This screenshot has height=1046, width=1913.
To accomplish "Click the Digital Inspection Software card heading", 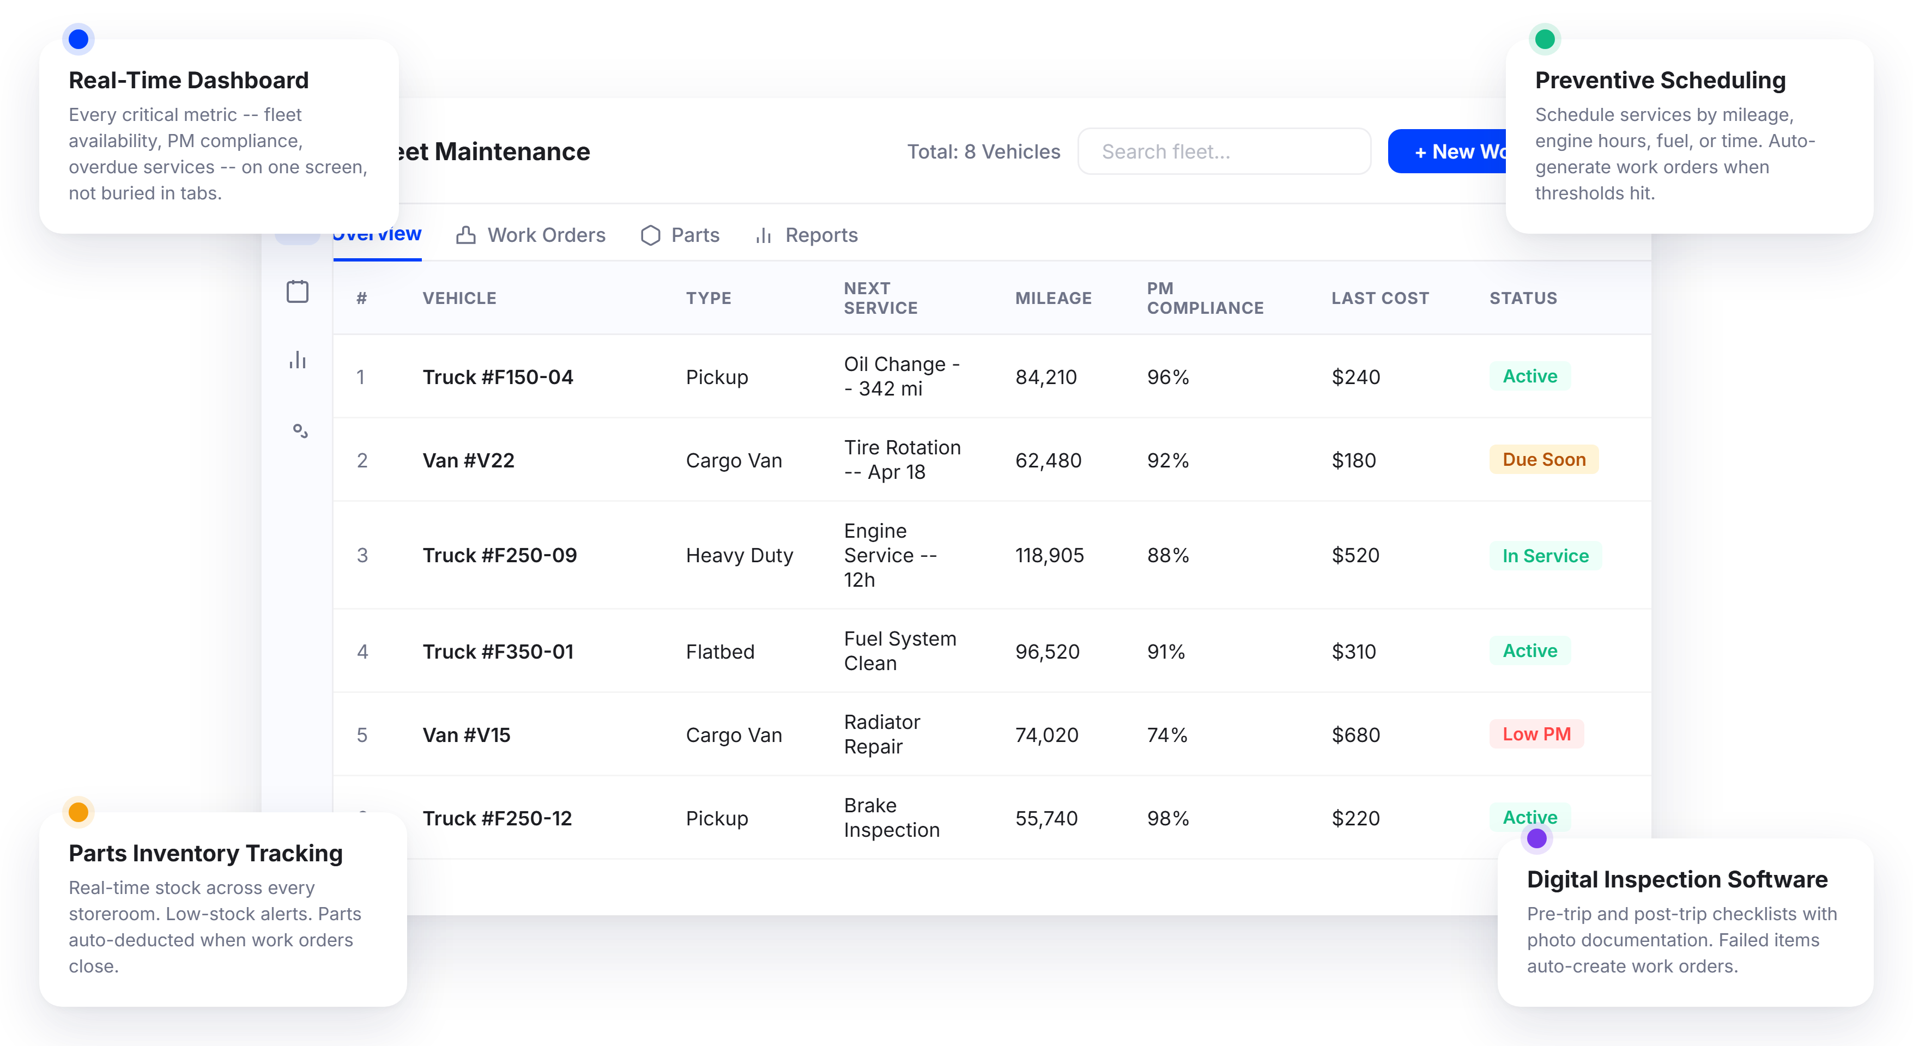I will (1677, 879).
